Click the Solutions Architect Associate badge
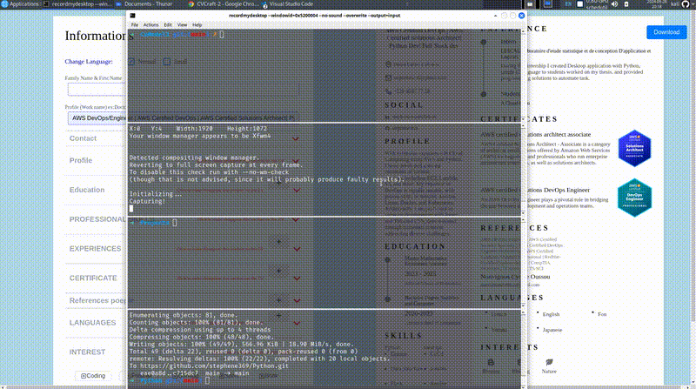Viewport: 696px width, 389px height. 634,148
